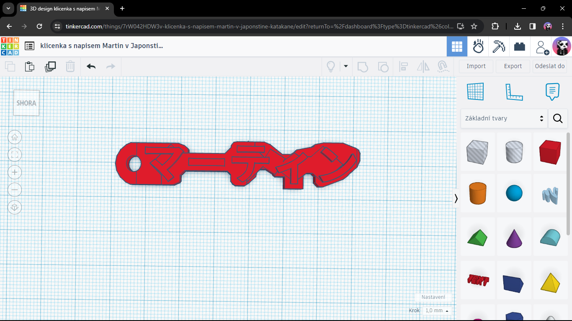Click the Export button
Screen dimensions: 572x321
click(x=513, y=66)
